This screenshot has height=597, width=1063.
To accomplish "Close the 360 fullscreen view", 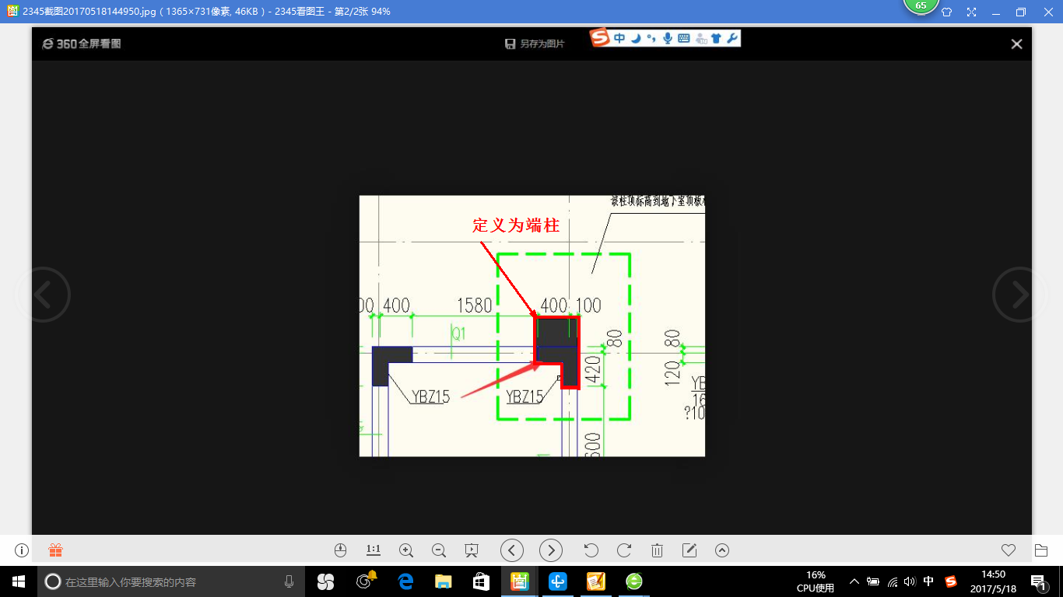I will pyautogui.click(x=1016, y=44).
